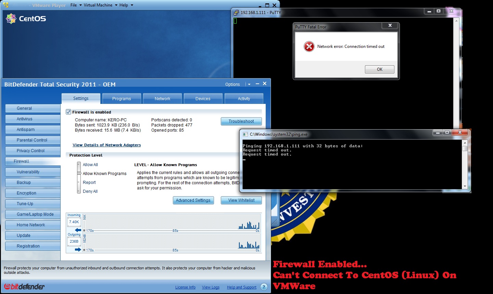Open the Tune-Up sidebar section
The width and height of the screenshot is (493, 294).
point(33,204)
